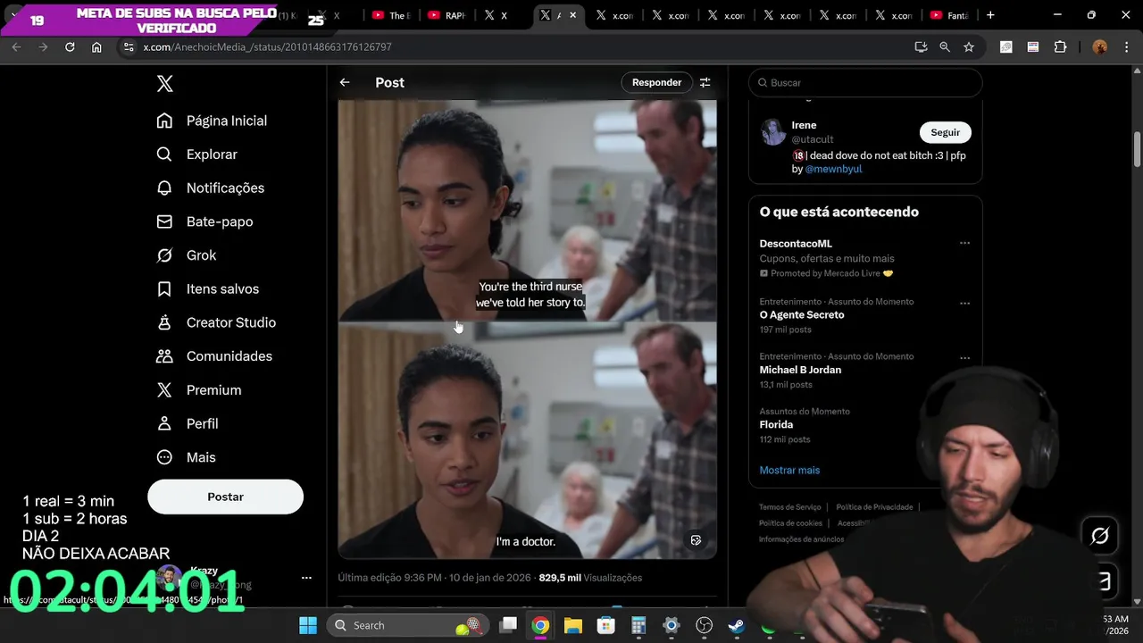The image size is (1143, 643).
Task: Open the lower post image "I'm a doctor"
Action: tap(527, 440)
